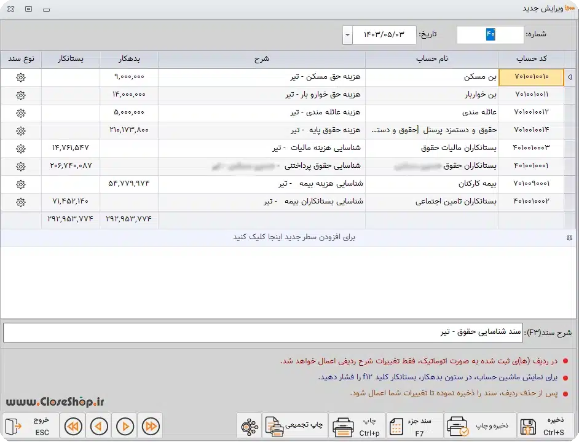This screenshot has width=579, height=442.
Task: Click debit amount 14,000,000
Action: click(129, 95)
